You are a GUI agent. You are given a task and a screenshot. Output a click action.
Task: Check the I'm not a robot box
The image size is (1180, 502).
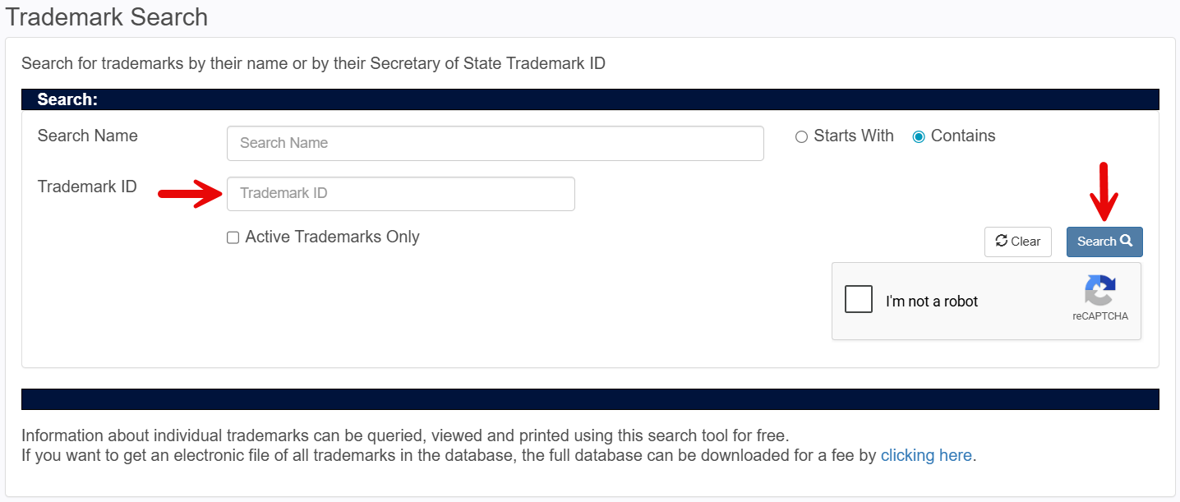click(x=859, y=299)
